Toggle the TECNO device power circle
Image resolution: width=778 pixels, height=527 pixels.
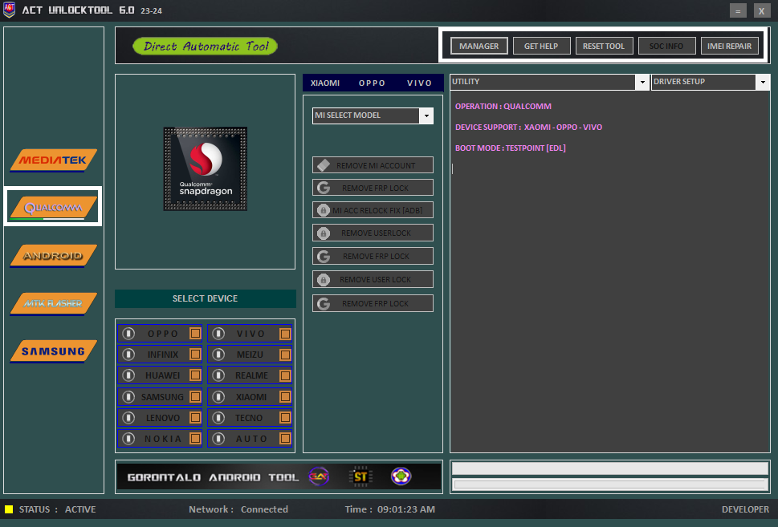[x=218, y=417]
